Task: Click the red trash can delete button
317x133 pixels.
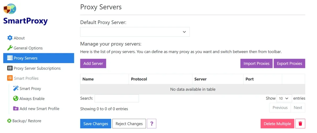Action: coord(300,123)
